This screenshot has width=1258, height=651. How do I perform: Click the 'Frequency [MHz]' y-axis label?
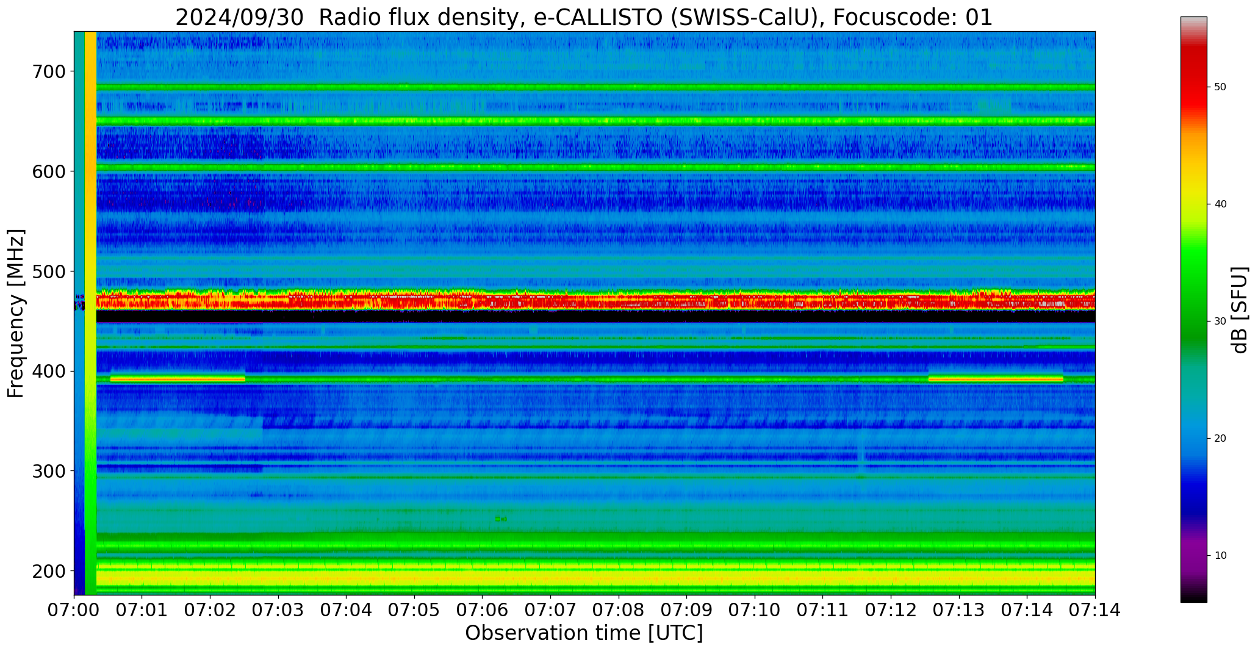click(x=16, y=314)
